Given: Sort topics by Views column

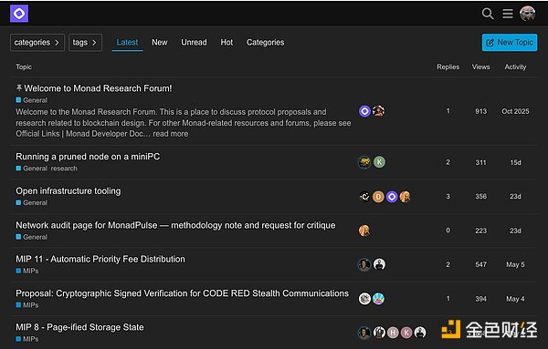Looking at the screenshot, I should click(481, 67).
